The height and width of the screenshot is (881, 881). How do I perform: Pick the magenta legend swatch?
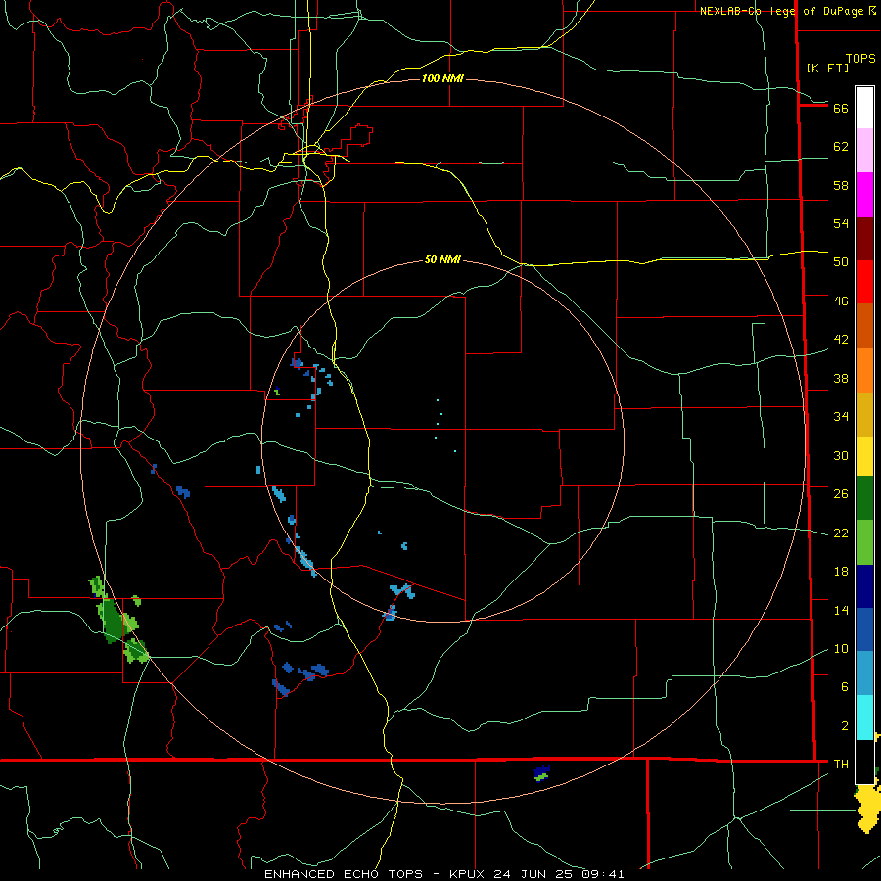point(864,195)
